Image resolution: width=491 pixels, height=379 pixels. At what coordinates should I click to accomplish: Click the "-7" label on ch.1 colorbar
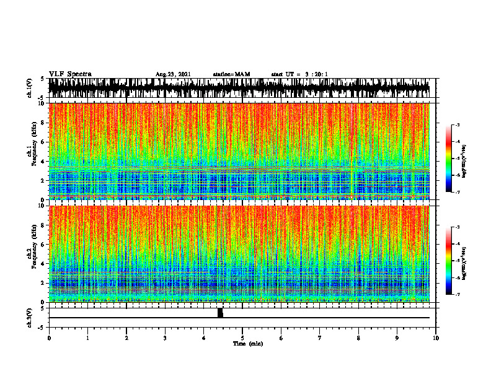[x=458, y=192]
